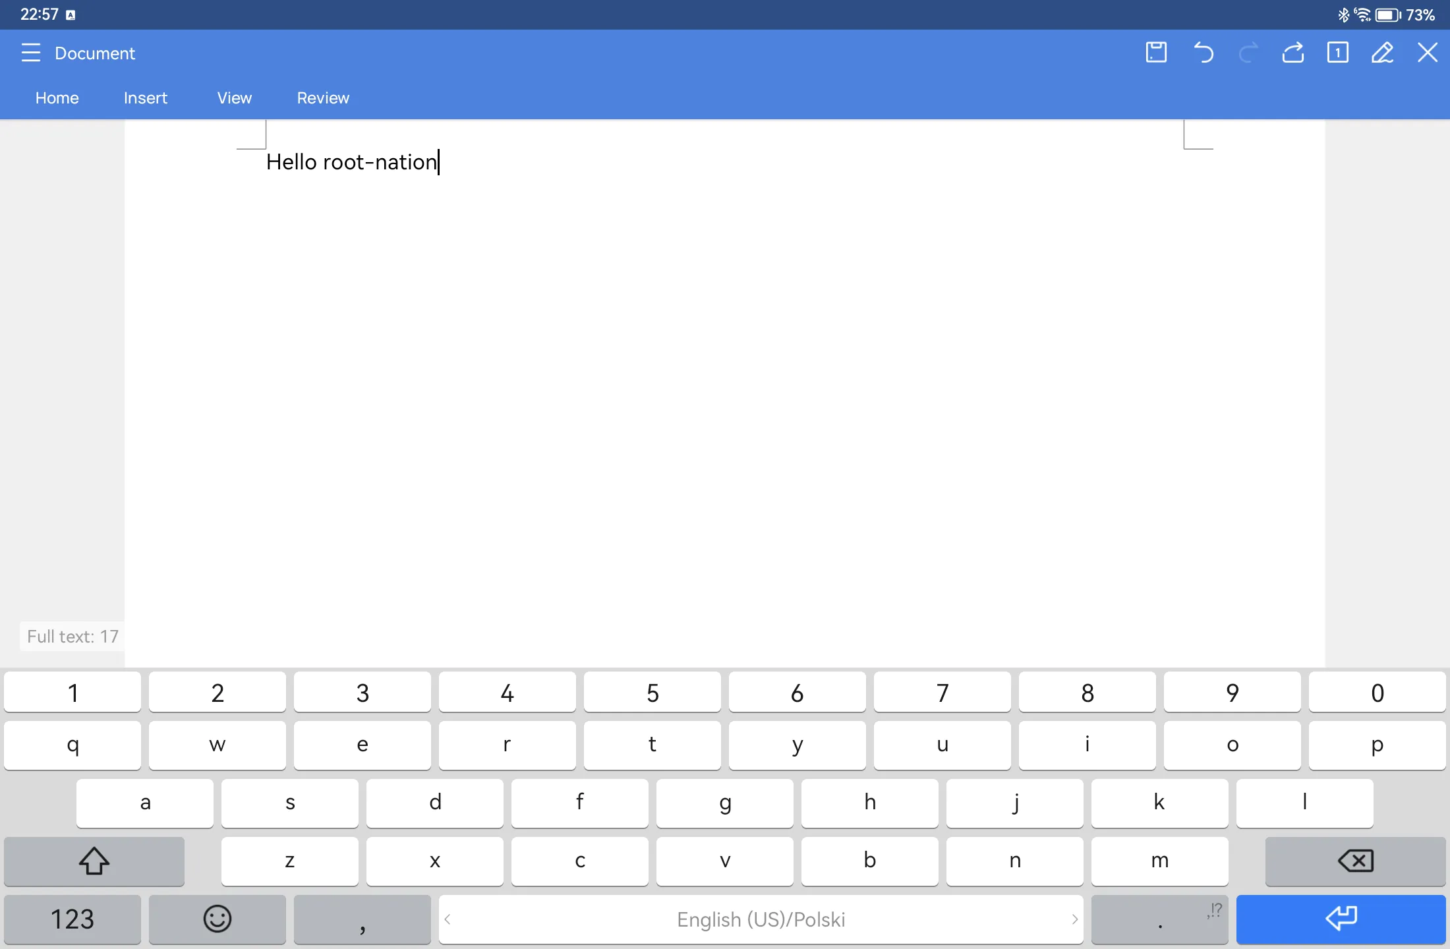Tap the r key

point(507,745)
